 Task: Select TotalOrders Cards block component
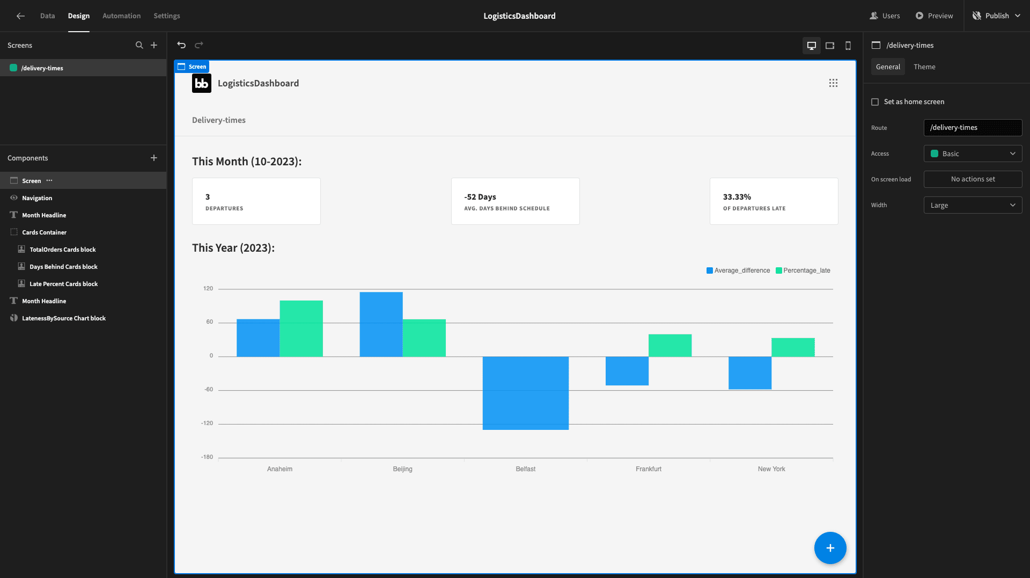(x=83, y=250)
